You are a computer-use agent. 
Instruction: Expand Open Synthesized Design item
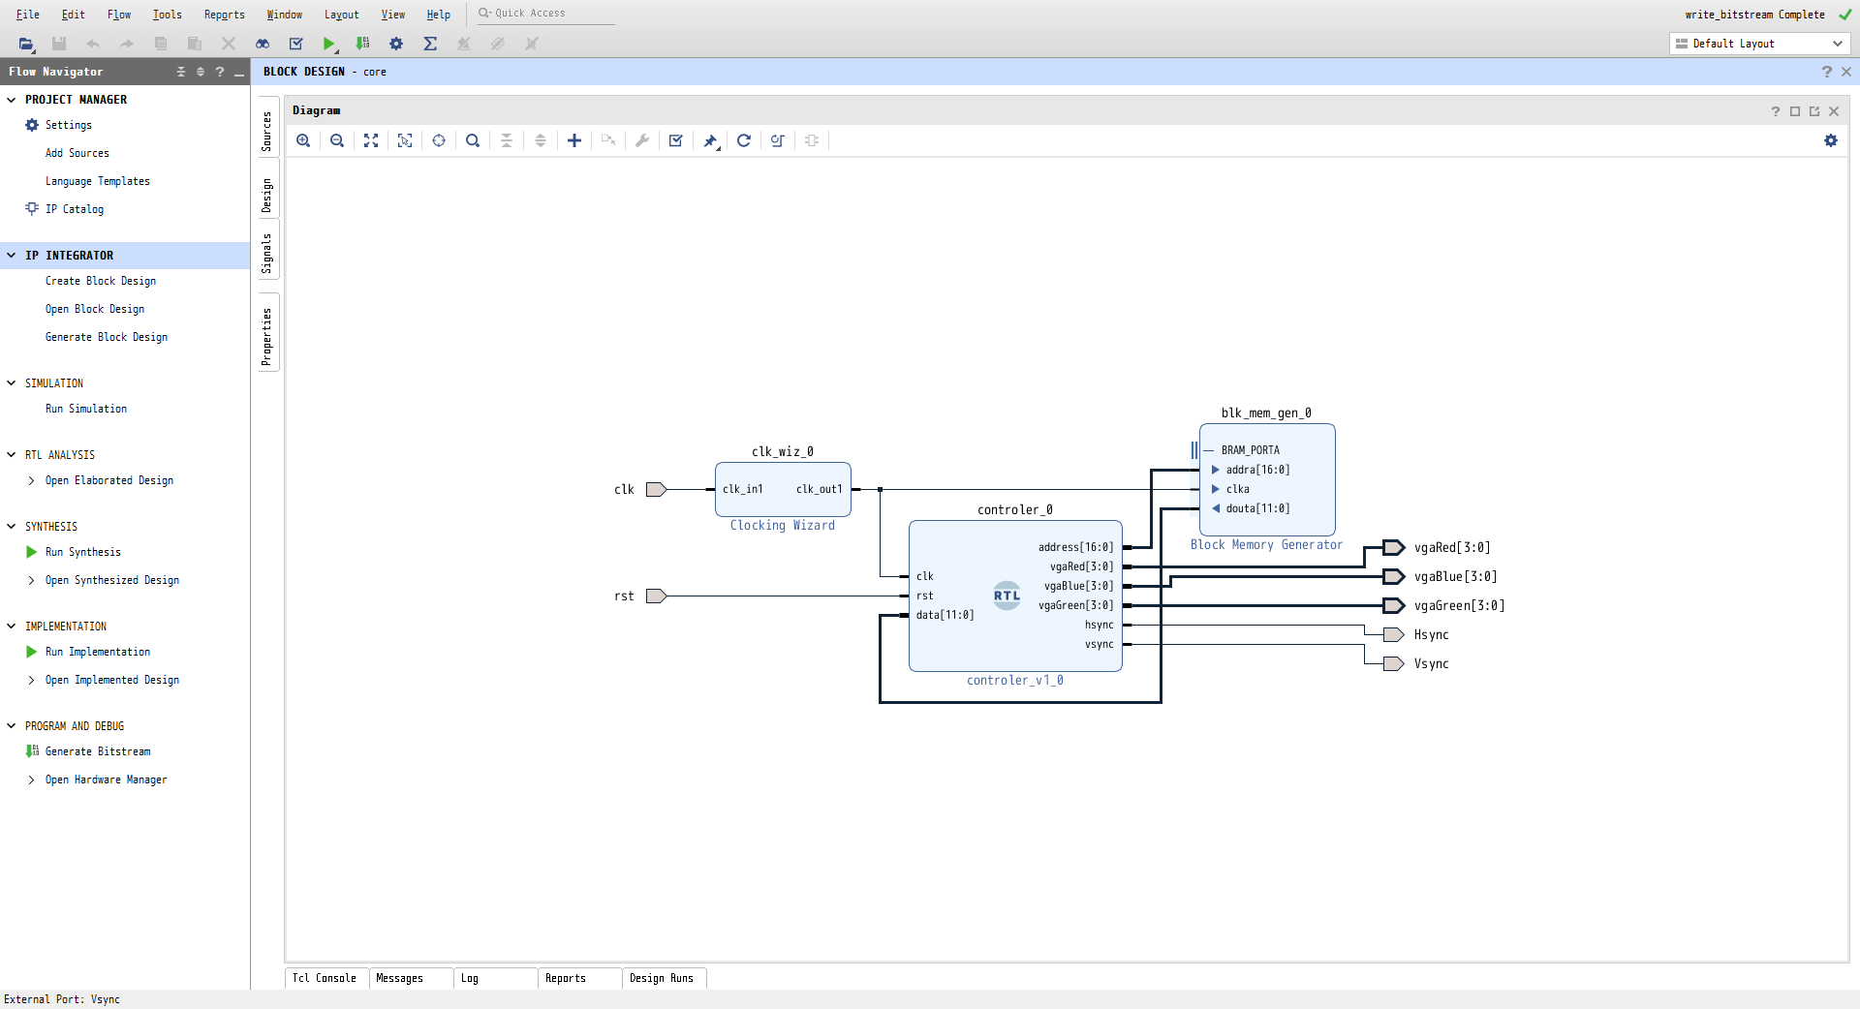[32, 580]
